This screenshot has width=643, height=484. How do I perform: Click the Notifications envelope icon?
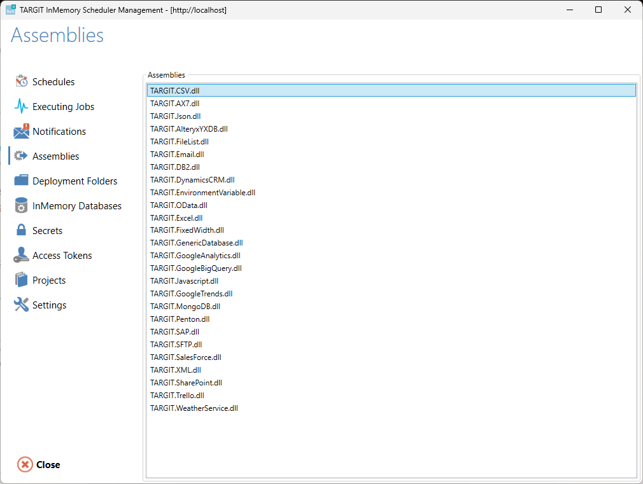click(21, 131)
